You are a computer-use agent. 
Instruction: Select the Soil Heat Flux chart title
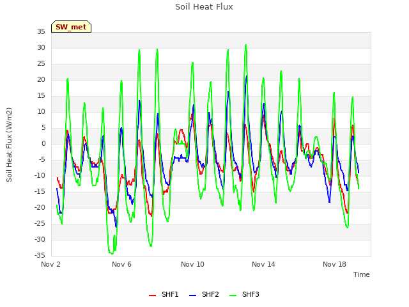204,7
